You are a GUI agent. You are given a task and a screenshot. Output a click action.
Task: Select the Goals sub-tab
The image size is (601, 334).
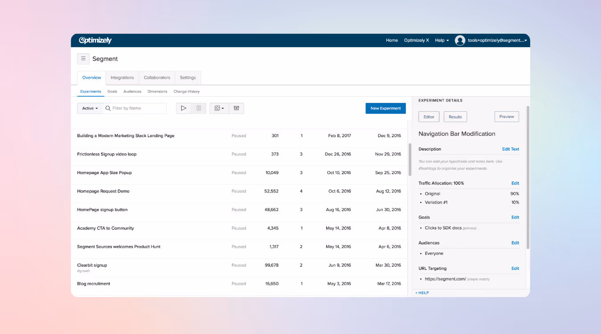pyautogui.click(x=112, y=91)
